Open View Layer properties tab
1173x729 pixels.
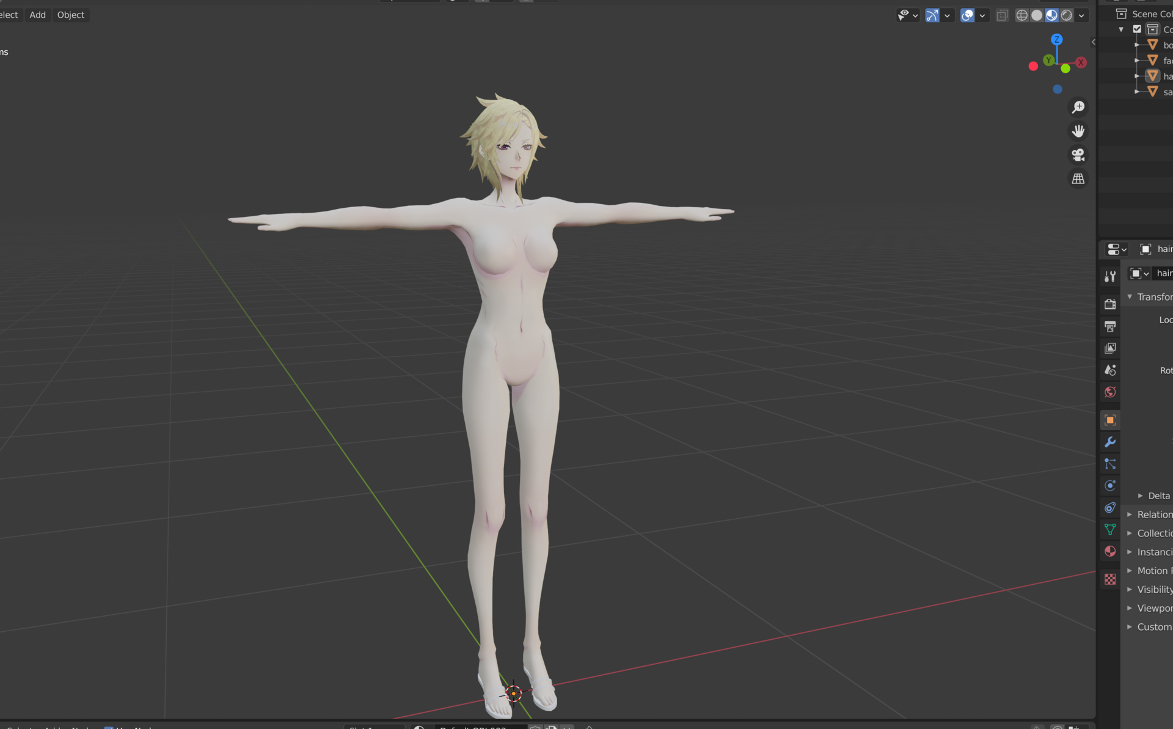(1110, 348)
